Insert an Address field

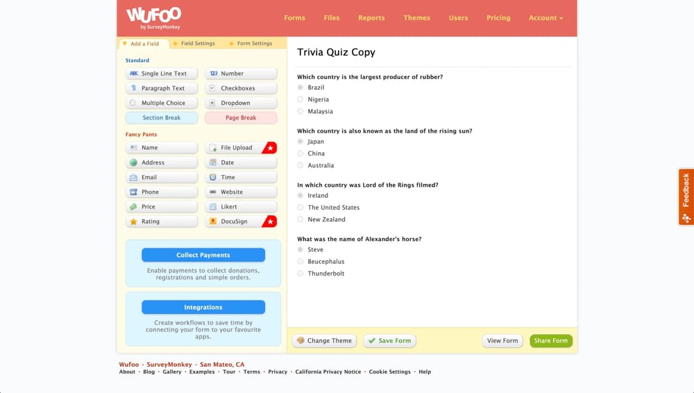tap(162, 162)
